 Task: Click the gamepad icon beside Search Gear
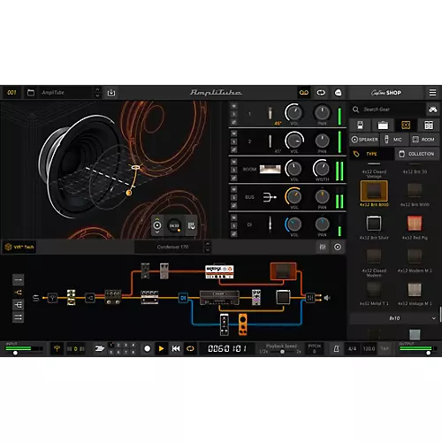[432, 110]
